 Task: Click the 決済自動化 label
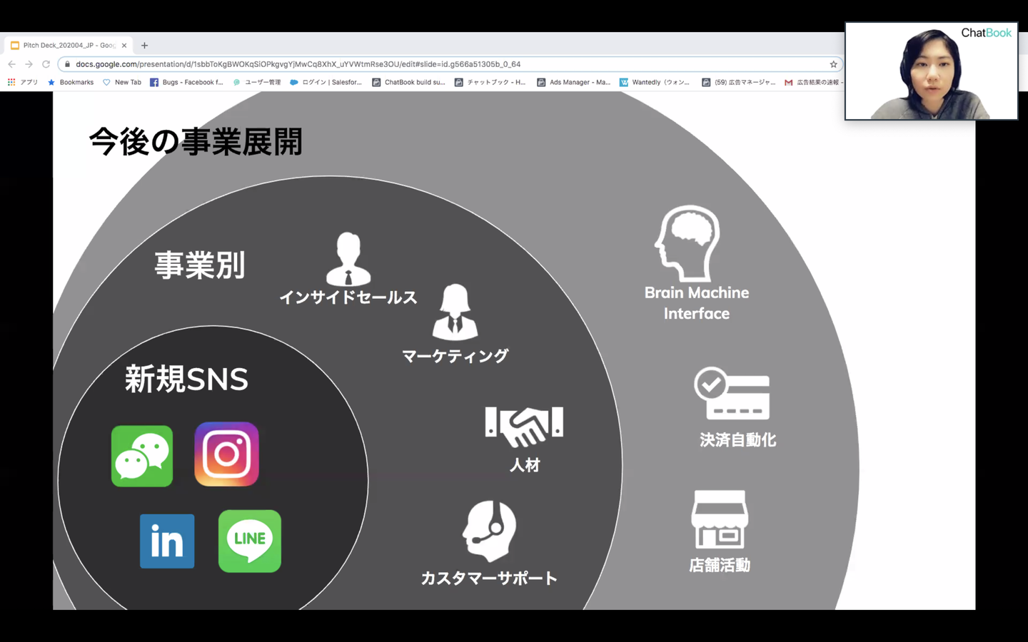pos(737,440)
